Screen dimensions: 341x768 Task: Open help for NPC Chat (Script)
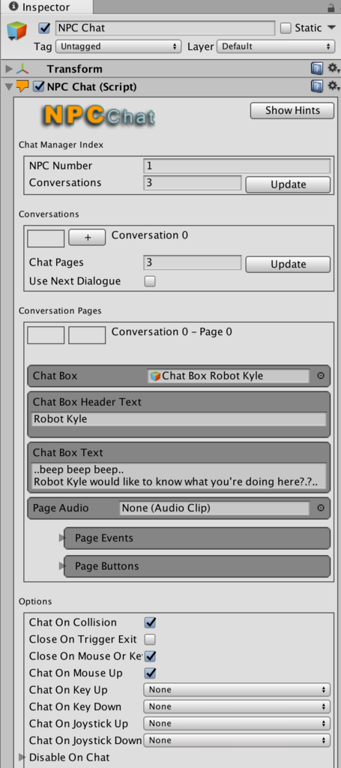[x=317, y=87]
